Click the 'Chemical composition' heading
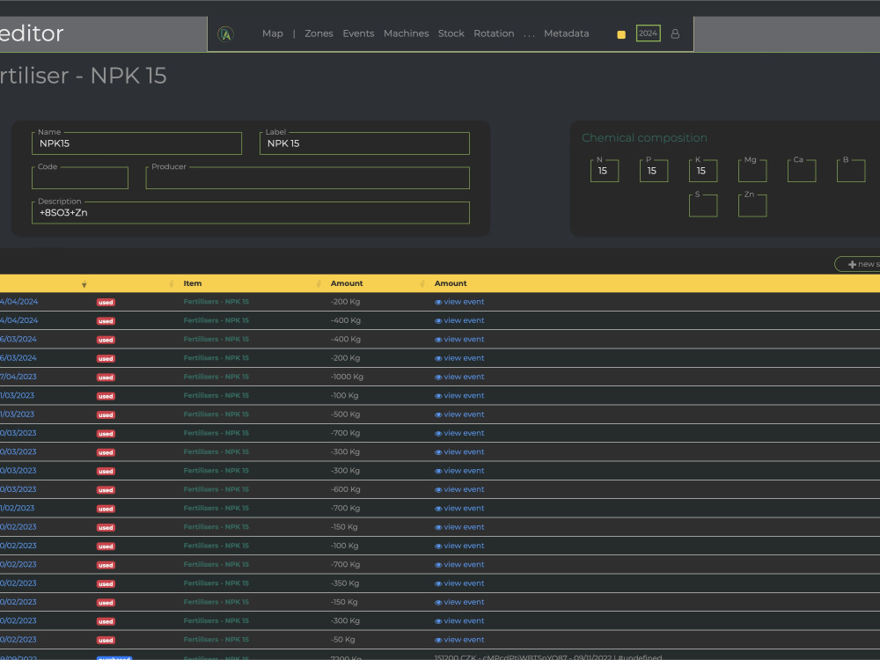Image resolution: width=880 pixels, height=660 pixels. pyautogui.click(x=644, y=137)
